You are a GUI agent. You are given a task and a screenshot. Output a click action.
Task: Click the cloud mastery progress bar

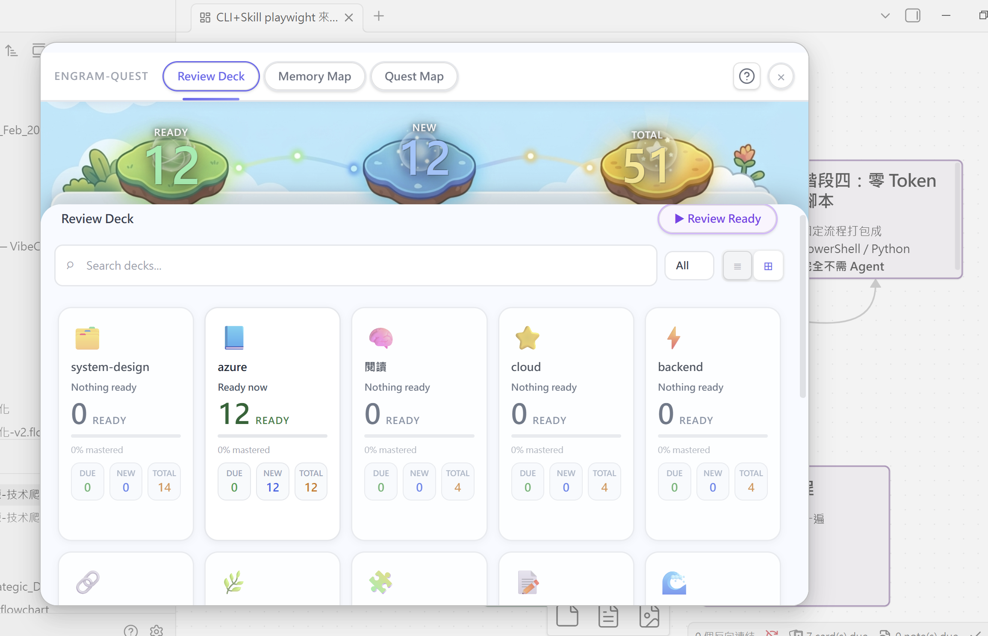tap(566, 436)
